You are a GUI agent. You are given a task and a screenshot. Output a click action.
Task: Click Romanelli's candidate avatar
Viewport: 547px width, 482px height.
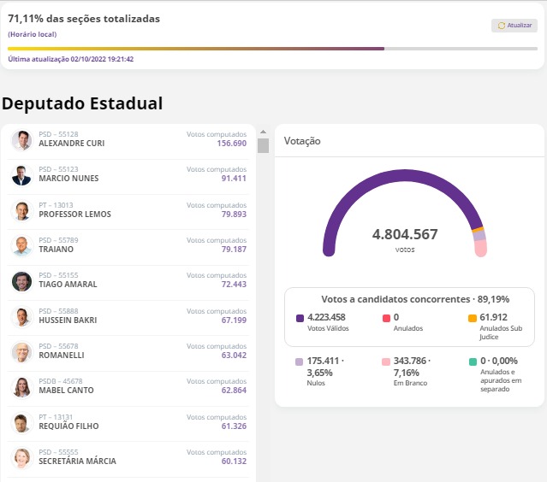[21, 352]
